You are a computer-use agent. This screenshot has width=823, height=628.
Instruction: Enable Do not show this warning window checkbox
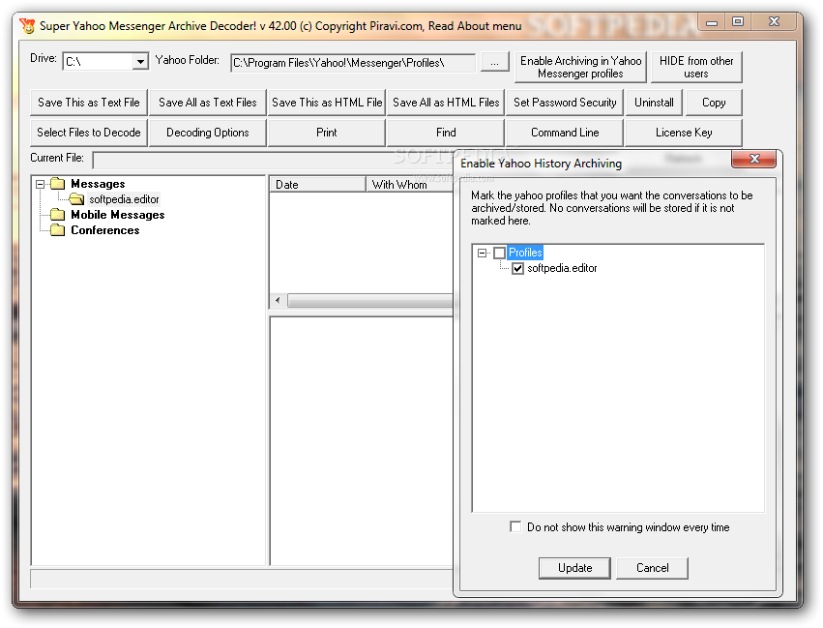[x=515, y=526]
